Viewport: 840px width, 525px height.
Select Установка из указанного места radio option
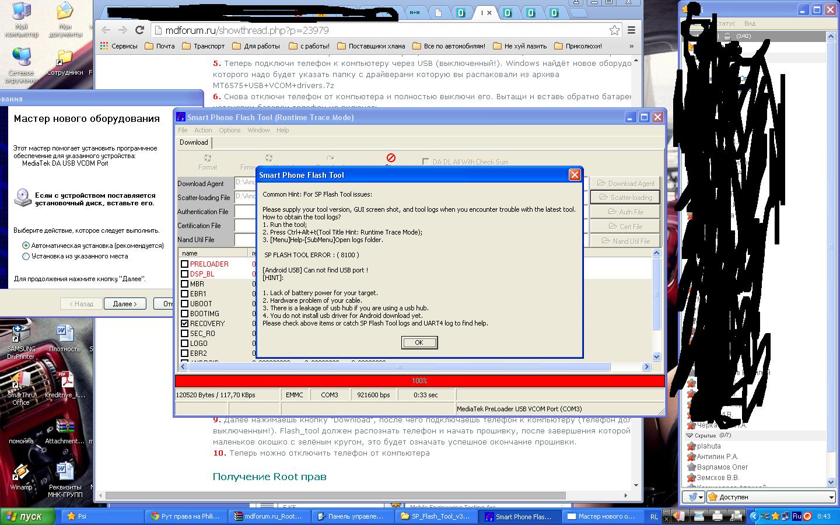tap(26, 256)
